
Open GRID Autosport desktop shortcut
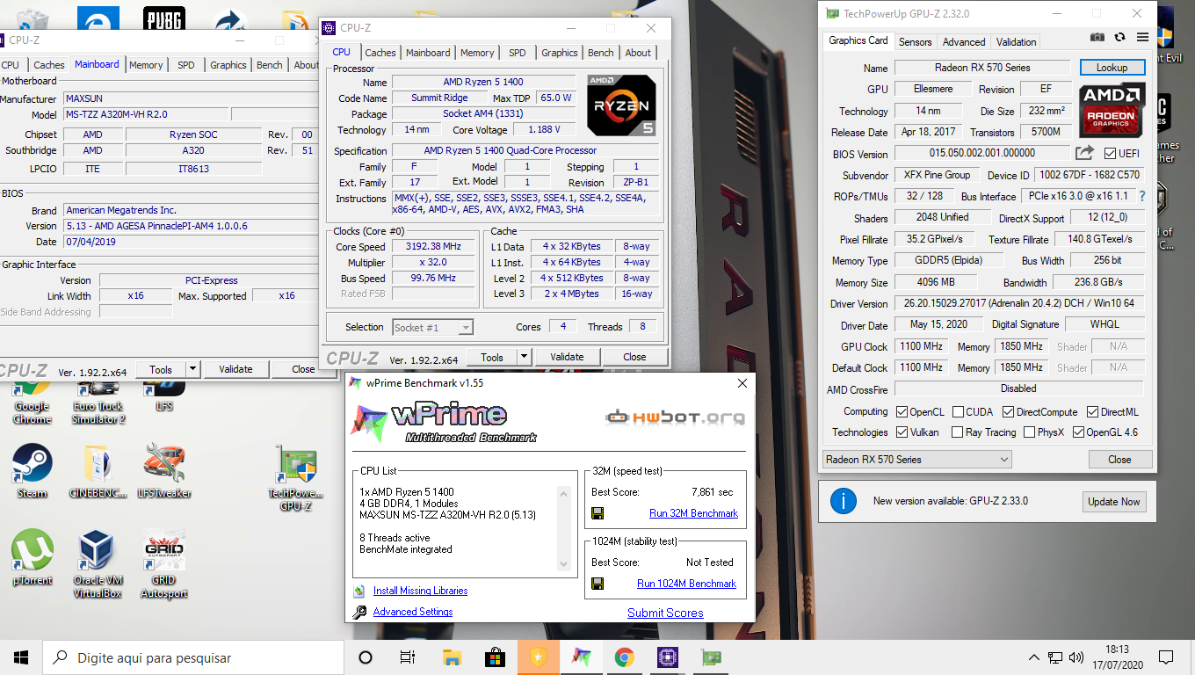[163, 564]
